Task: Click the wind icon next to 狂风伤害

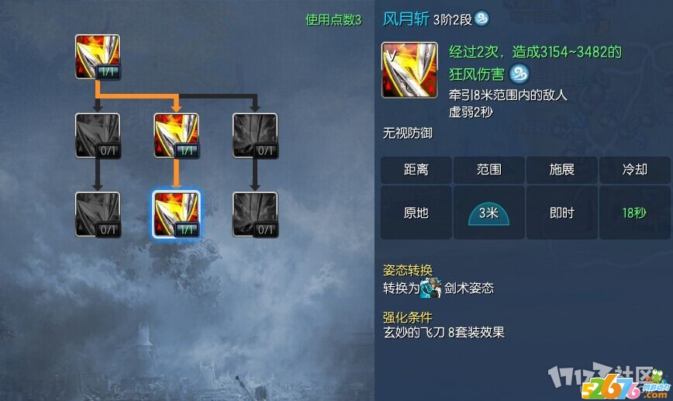Action: (519, 74)
